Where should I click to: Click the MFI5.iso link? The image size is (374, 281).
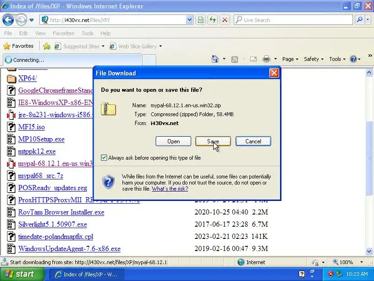click(x=31, y=127)
